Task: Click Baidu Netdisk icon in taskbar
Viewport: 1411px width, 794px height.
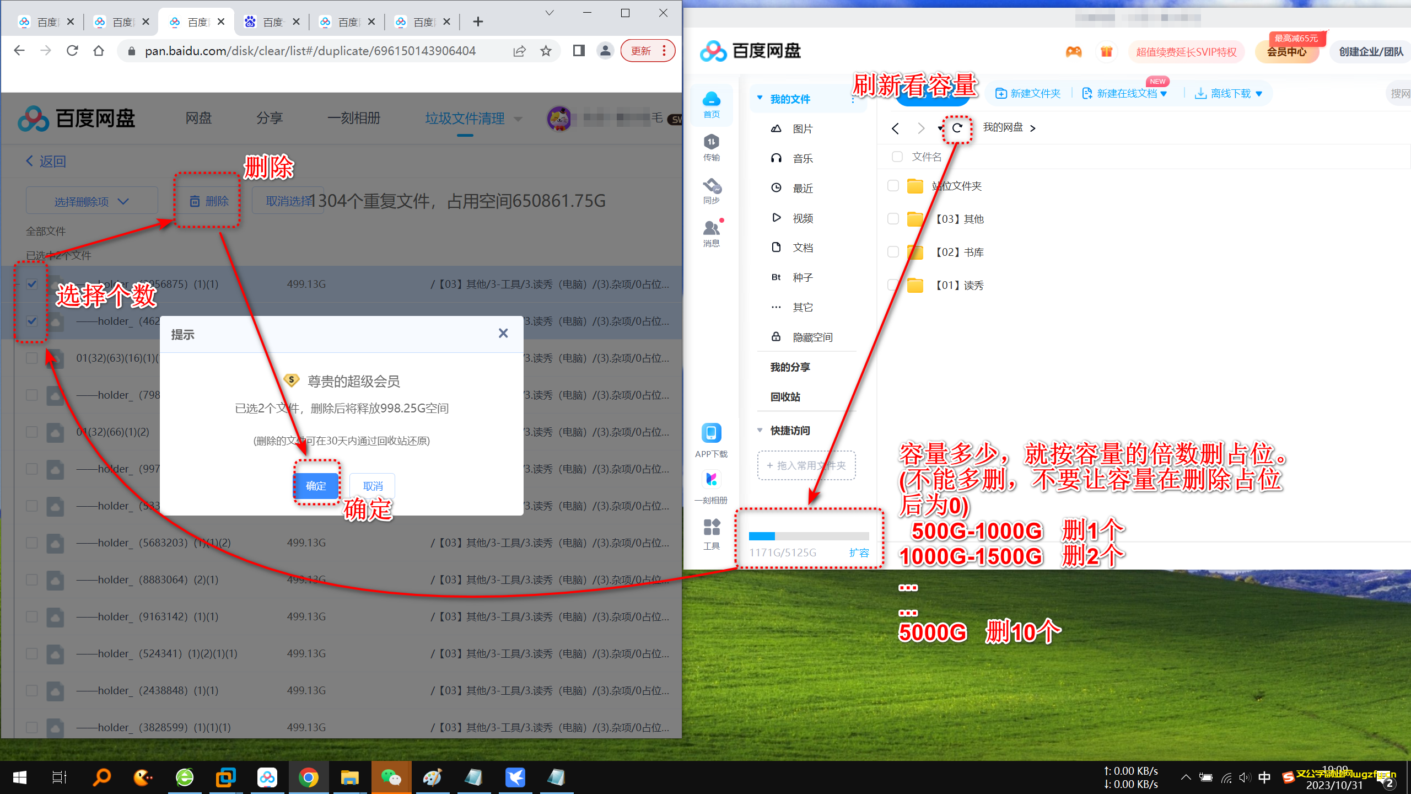Action: pyautogui.click(x=267, y=777)
